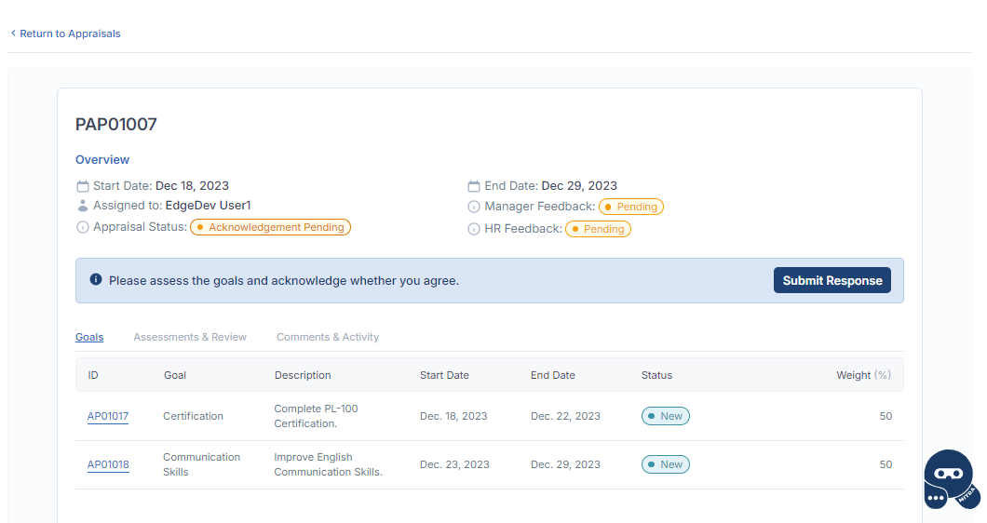The image size is (987, 523).
Task: Open Return to Appraisals link
Action: [70, 34]
